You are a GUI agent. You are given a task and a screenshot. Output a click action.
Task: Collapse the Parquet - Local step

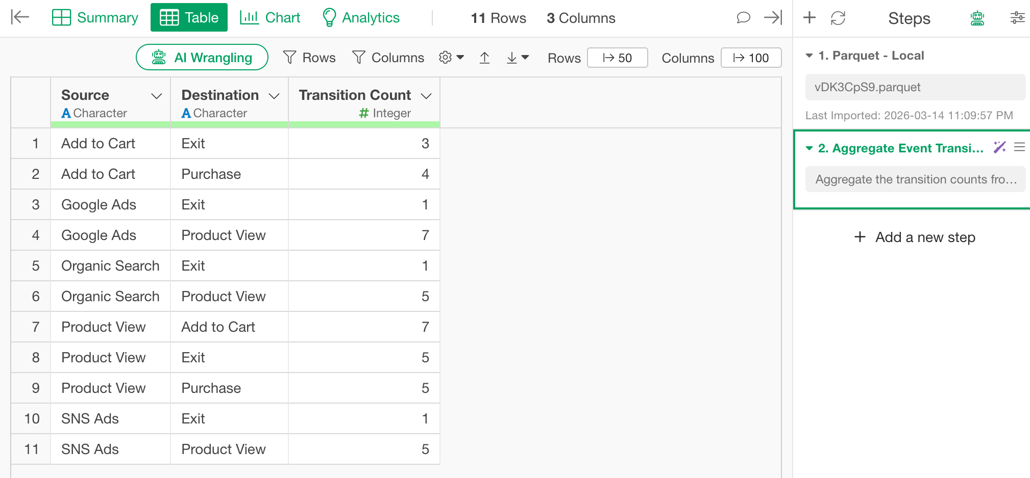coord(809,56)
